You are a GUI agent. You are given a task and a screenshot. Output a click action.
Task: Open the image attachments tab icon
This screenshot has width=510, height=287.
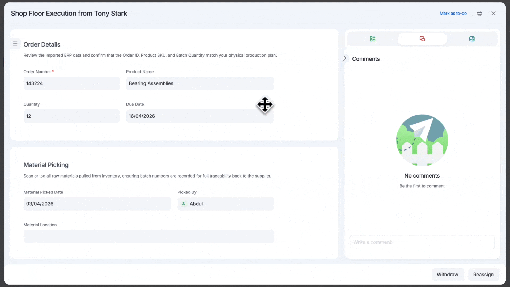tap(472, 39)
